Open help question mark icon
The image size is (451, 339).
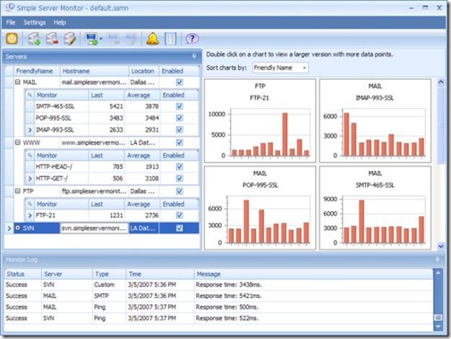tap(191, 38)
